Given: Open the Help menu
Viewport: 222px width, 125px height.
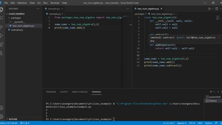Looking at the screenshot, I should (x=64, y=3).
